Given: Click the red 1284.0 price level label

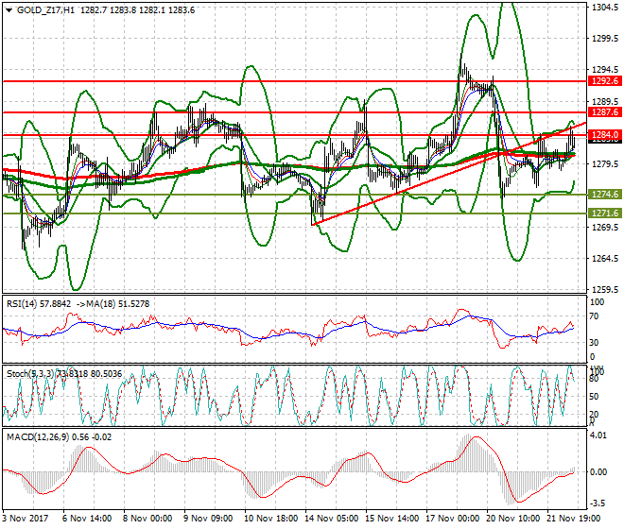Looking at the screenshot, I should (604, 135).
